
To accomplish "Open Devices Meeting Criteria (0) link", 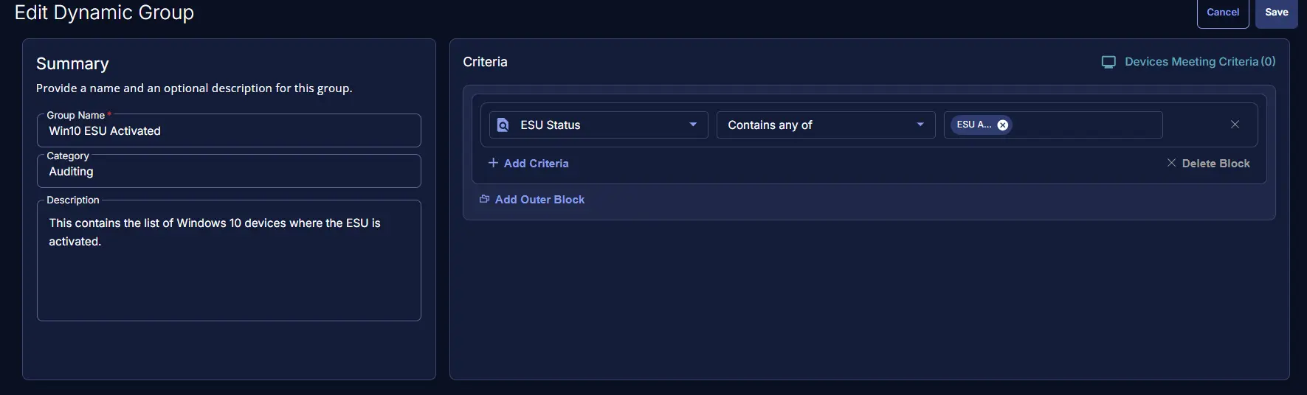I will coord(1199,62).
